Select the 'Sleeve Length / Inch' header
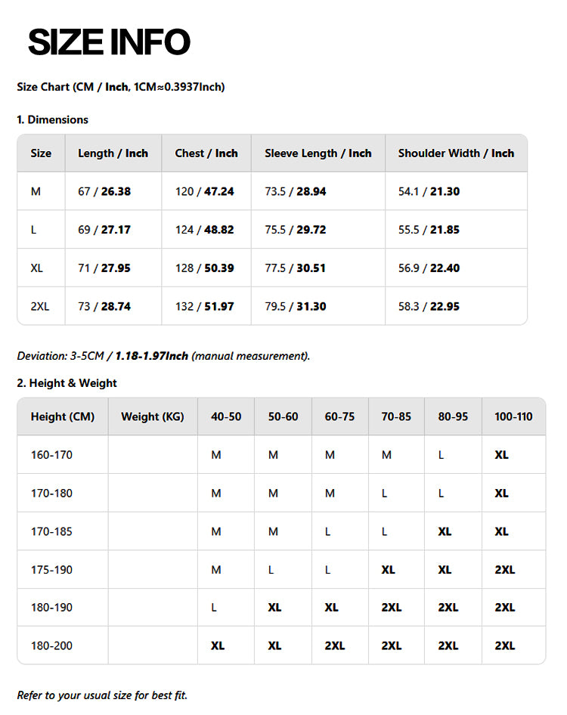Viewport: 567px width, 715px height. tap(318, 153)
